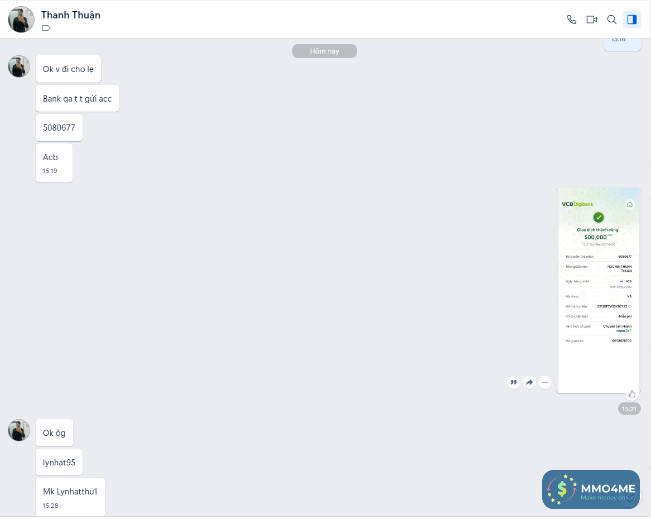Screen dimensions: 651x519
Task: Click the MMO4ME watermark logo
Action: coord(591,489)
